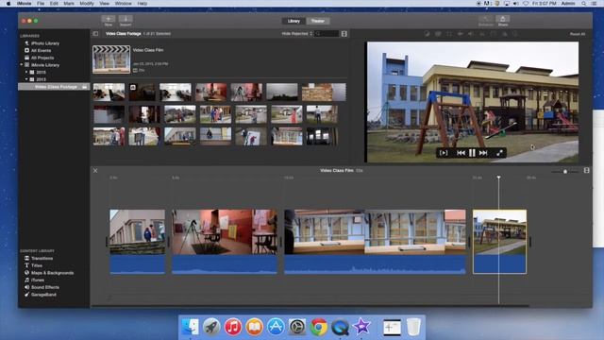604x340 pixels.
Task: Open App Store from the Dock
Action: tap(276, 327)
